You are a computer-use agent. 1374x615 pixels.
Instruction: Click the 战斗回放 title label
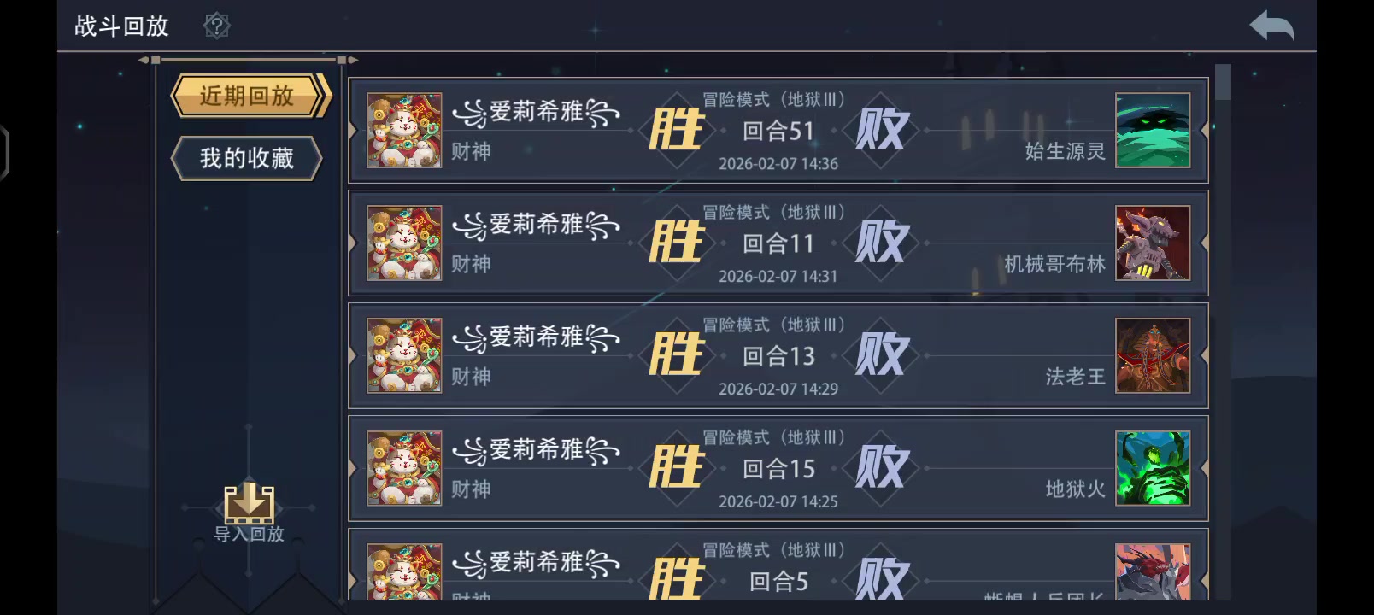[122, 26]
